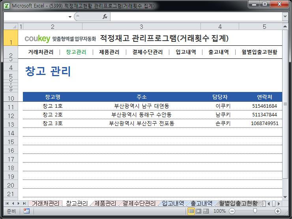This screenshot has height=219, width=292.
Task: Click horizontal scrollbar left arrow
Action: pyautogui.click(x=269, y=204)
